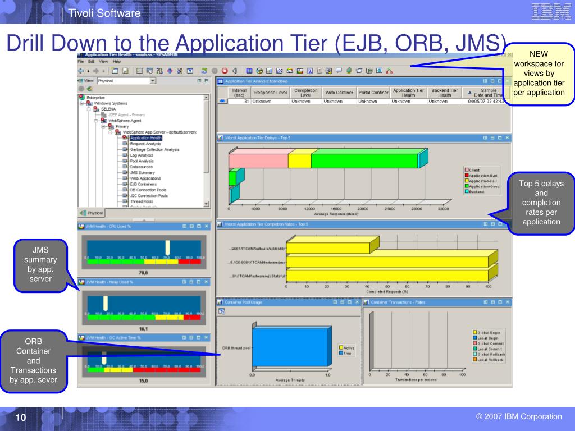Click the Response Level column header
The width and height of the screenshot is (575, 431).
click(x=270, y=93)
